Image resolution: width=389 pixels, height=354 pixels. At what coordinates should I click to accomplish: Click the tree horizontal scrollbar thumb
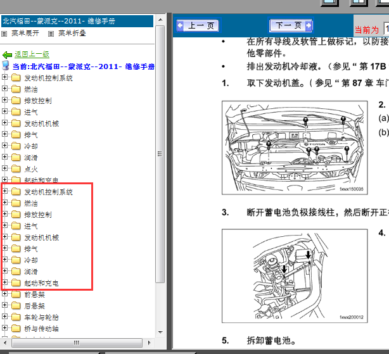pos(77,343)
